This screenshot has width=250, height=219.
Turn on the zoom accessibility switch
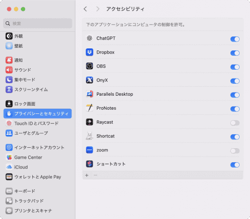235,151
